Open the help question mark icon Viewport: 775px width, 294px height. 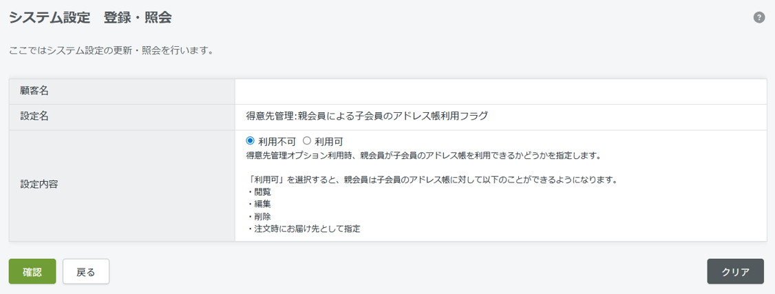click(758, 17)
